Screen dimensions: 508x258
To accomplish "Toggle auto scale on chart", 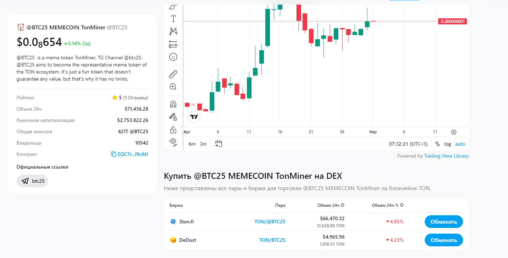I will point(460,144).
